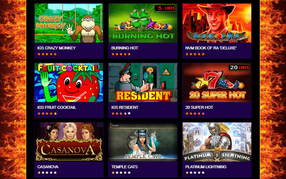Open the Fruit Cocktail game image
The image size is (286, 179).
[69, 82]
